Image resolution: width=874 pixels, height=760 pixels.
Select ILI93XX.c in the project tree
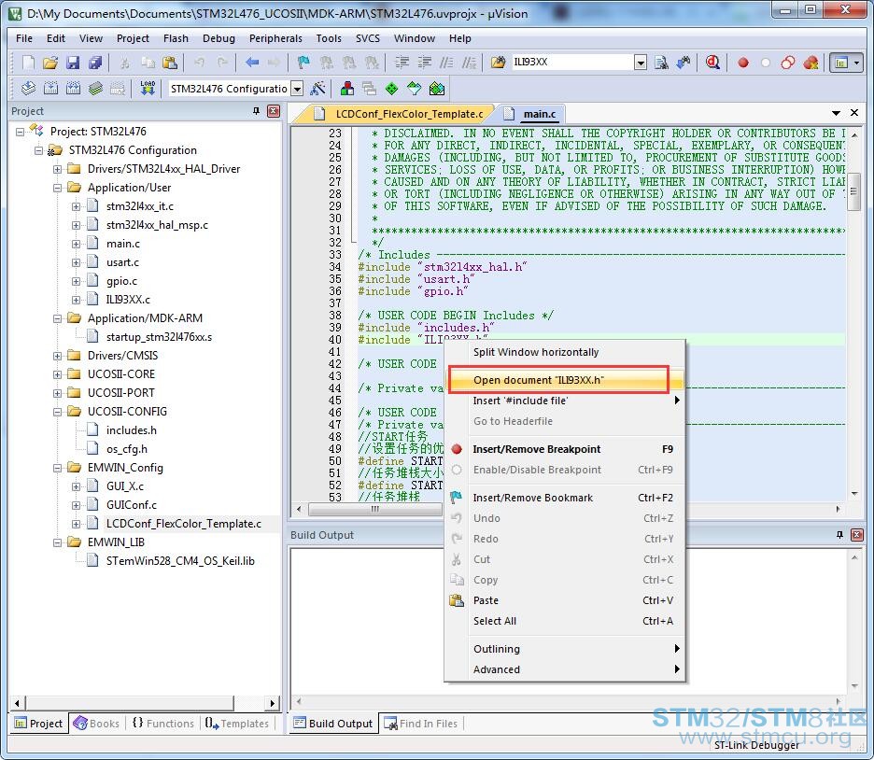pos(128,300)
